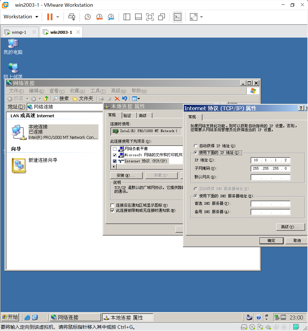Select the Network Neighborhood desktop icon
This screenshot has width=308, height=331.
coord(13,71)
